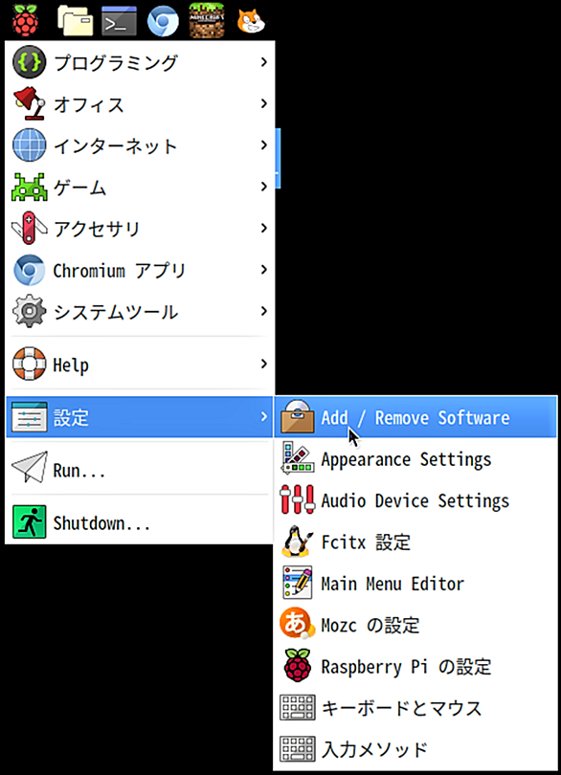The height and width of the screenshot is (775, 561).
Task: Open Audio Device Settings entry
Action: (x=415, y=500)
